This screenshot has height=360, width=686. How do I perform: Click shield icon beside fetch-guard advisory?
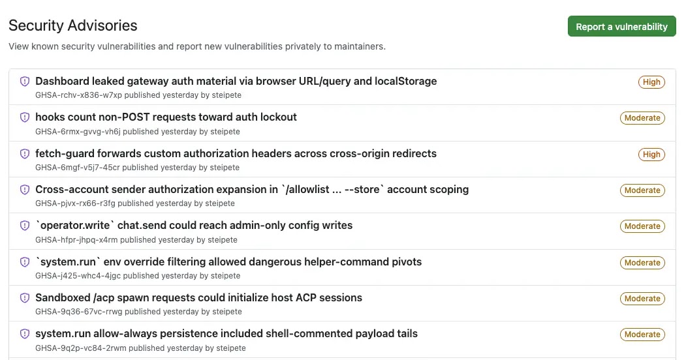tap(25, 154)
